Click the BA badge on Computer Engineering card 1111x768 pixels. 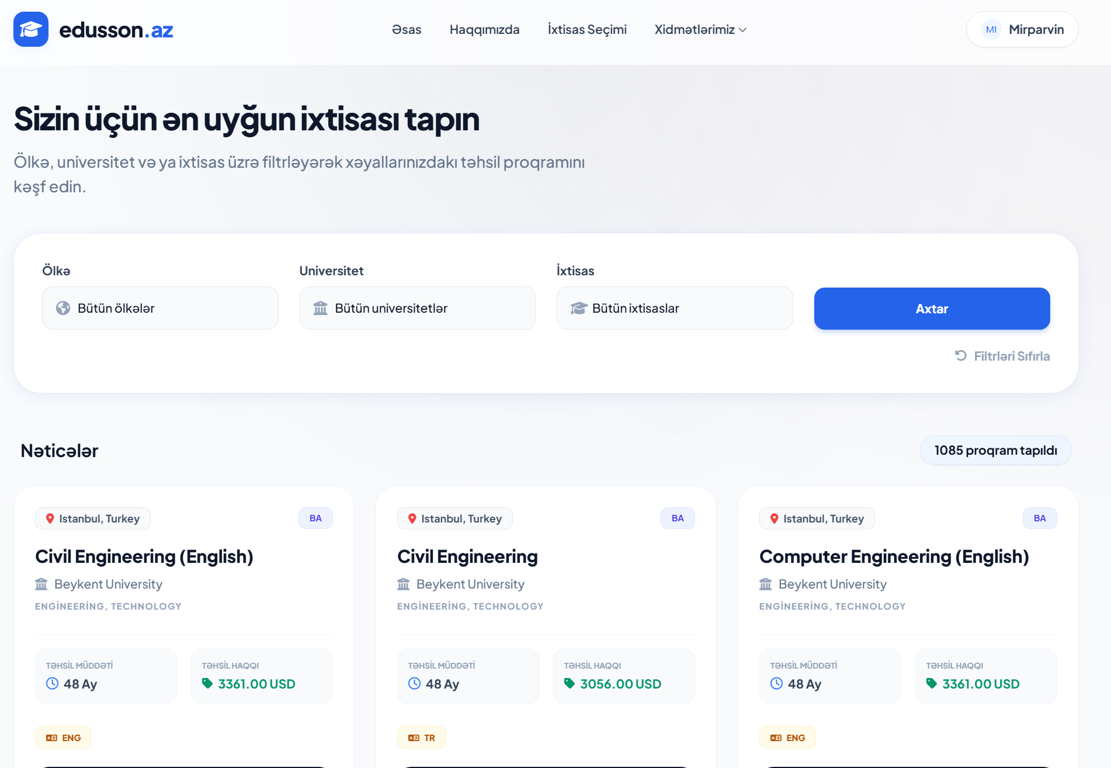point(1040,518)
